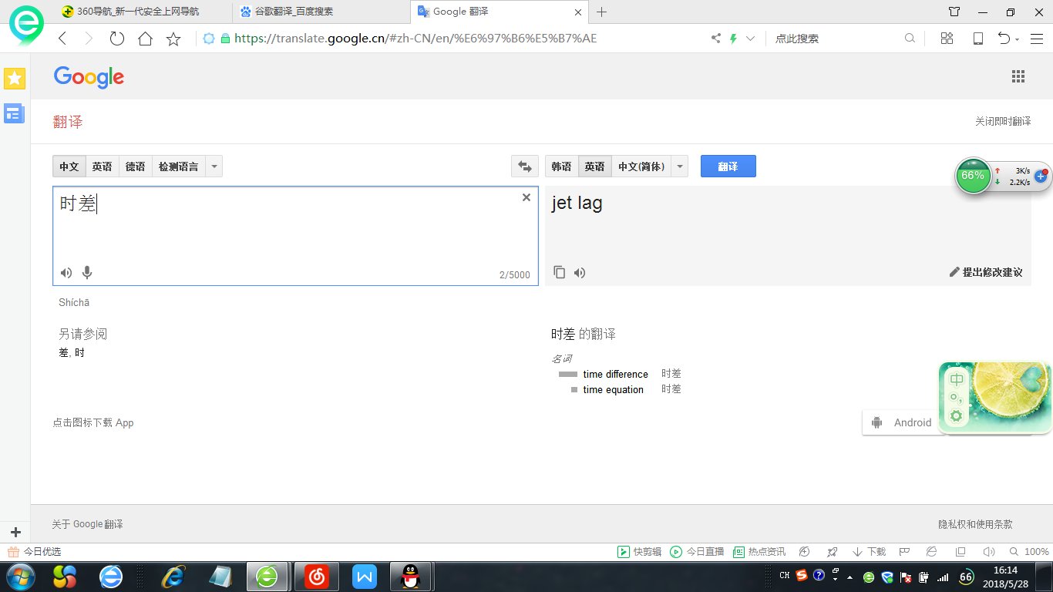This screenshot has width=1053, height=592.
Task: Swap source and target languages
Action: [x=525, y=166]
